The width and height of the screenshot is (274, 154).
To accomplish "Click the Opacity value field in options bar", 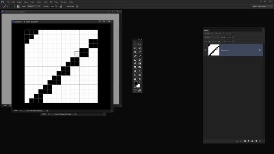I will click(x=52, y=6).
